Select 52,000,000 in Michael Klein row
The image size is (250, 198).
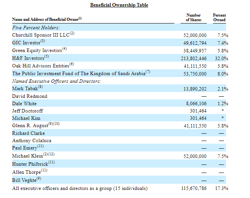click(195, 156)
